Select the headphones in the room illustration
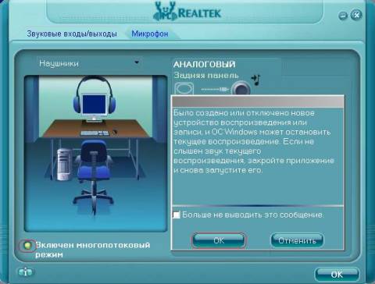 pos(95,95)
